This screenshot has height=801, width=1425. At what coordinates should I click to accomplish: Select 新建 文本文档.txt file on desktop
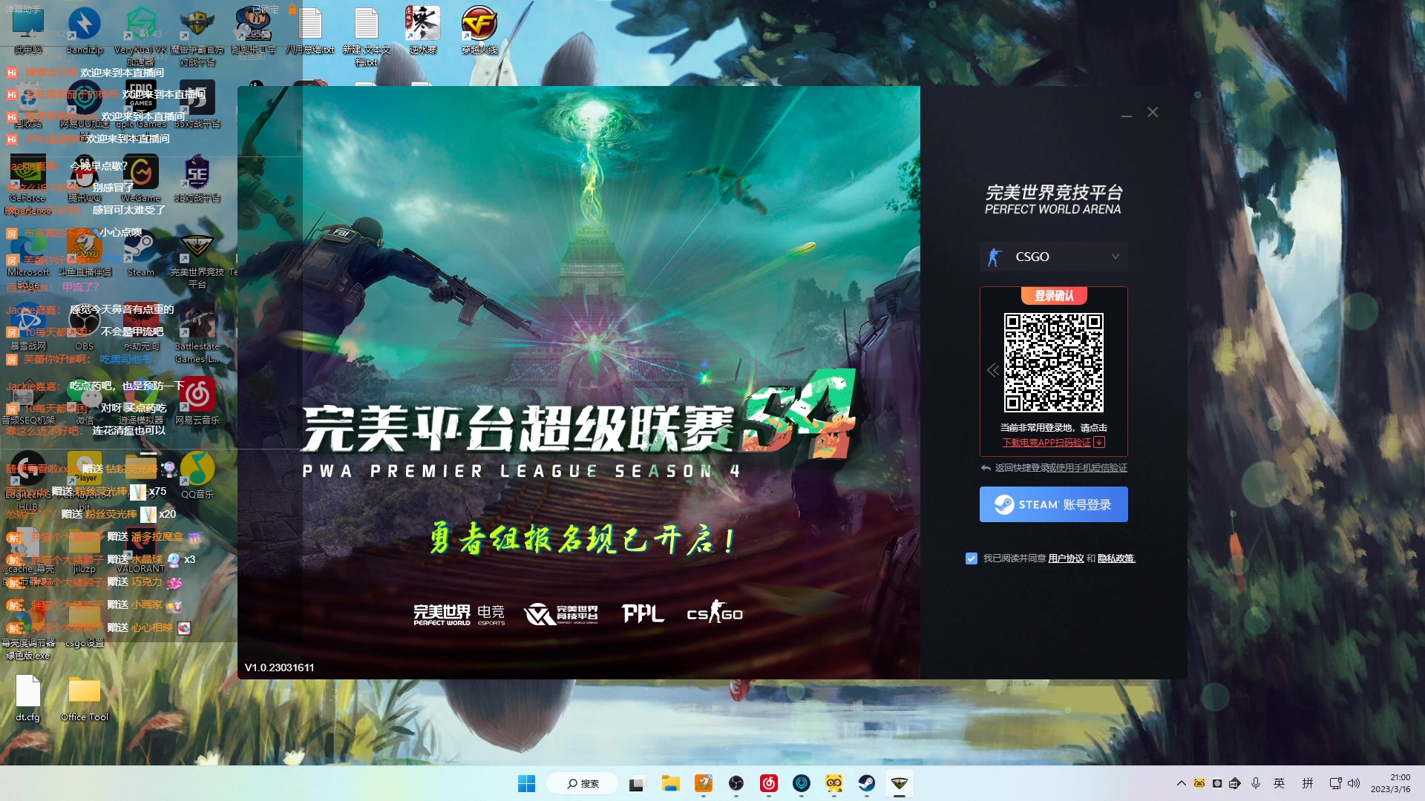coord(367,36)
